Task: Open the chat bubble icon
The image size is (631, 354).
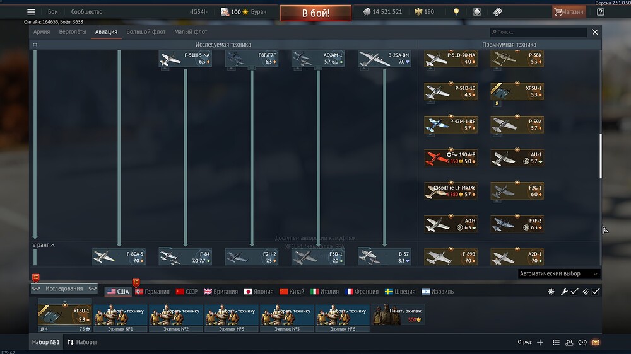Action: click(x=582, y=342)
